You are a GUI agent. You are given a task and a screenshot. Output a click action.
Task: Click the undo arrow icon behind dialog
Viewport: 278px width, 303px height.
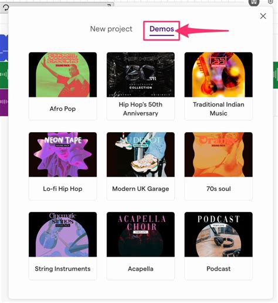[6, 8]
